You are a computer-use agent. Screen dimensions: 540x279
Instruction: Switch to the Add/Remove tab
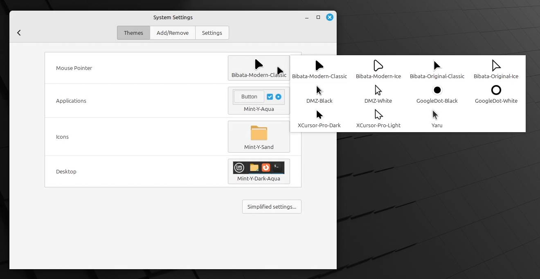click(x=173, y=33)
